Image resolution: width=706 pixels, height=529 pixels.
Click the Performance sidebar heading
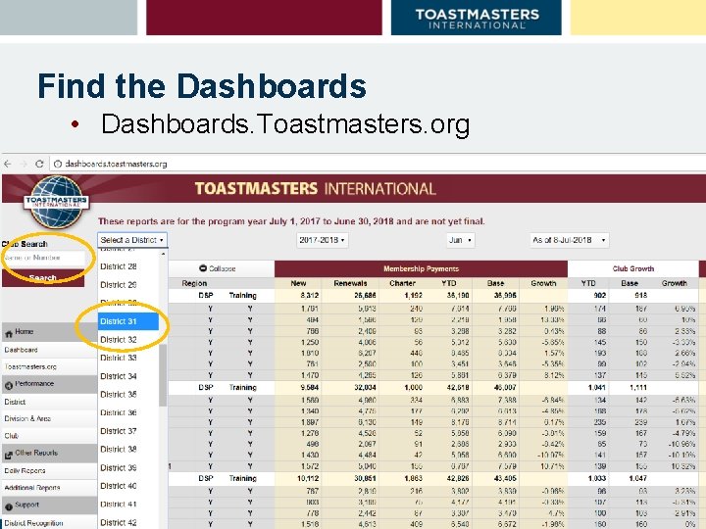[49, 384]
